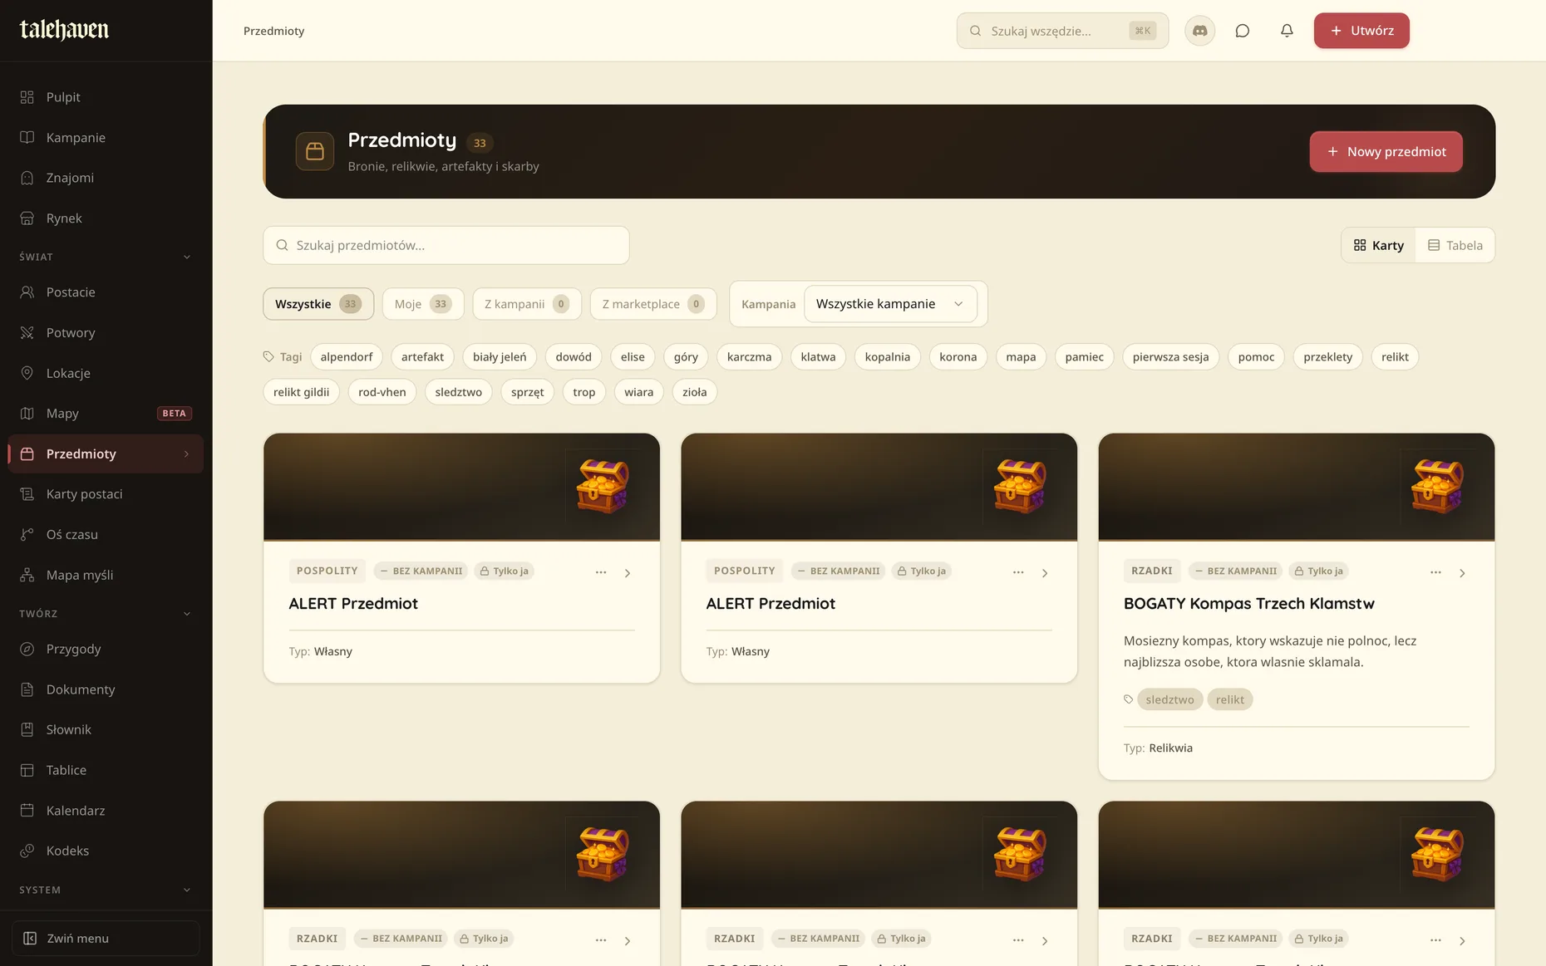Screen dimensions: 1546x966
Task: Click the Szukaj przedmiotów search field
Action: 446,245
